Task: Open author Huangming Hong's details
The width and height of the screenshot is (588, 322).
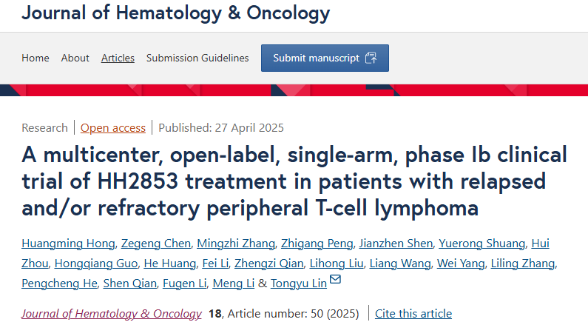Action: coord(68,244)
